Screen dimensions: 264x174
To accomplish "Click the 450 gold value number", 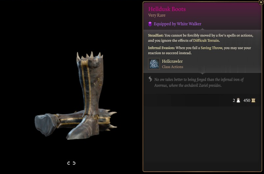I will coord(247,100).
